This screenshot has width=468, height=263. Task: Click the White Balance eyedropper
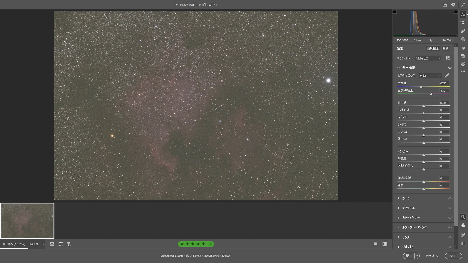(x=447, y=75)
